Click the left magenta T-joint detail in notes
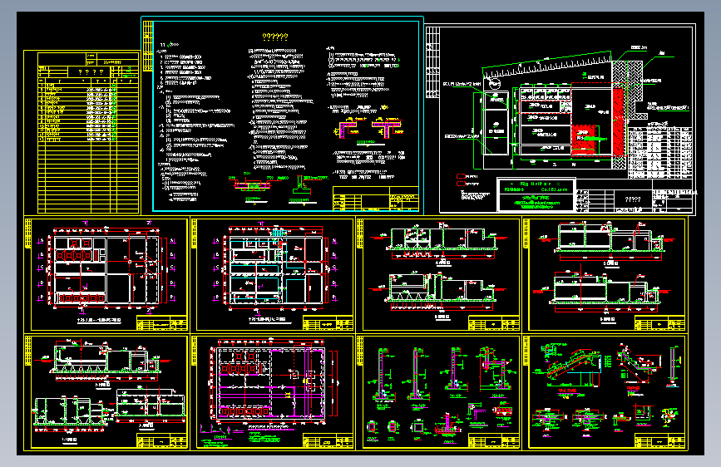 (x=348, y=128)
